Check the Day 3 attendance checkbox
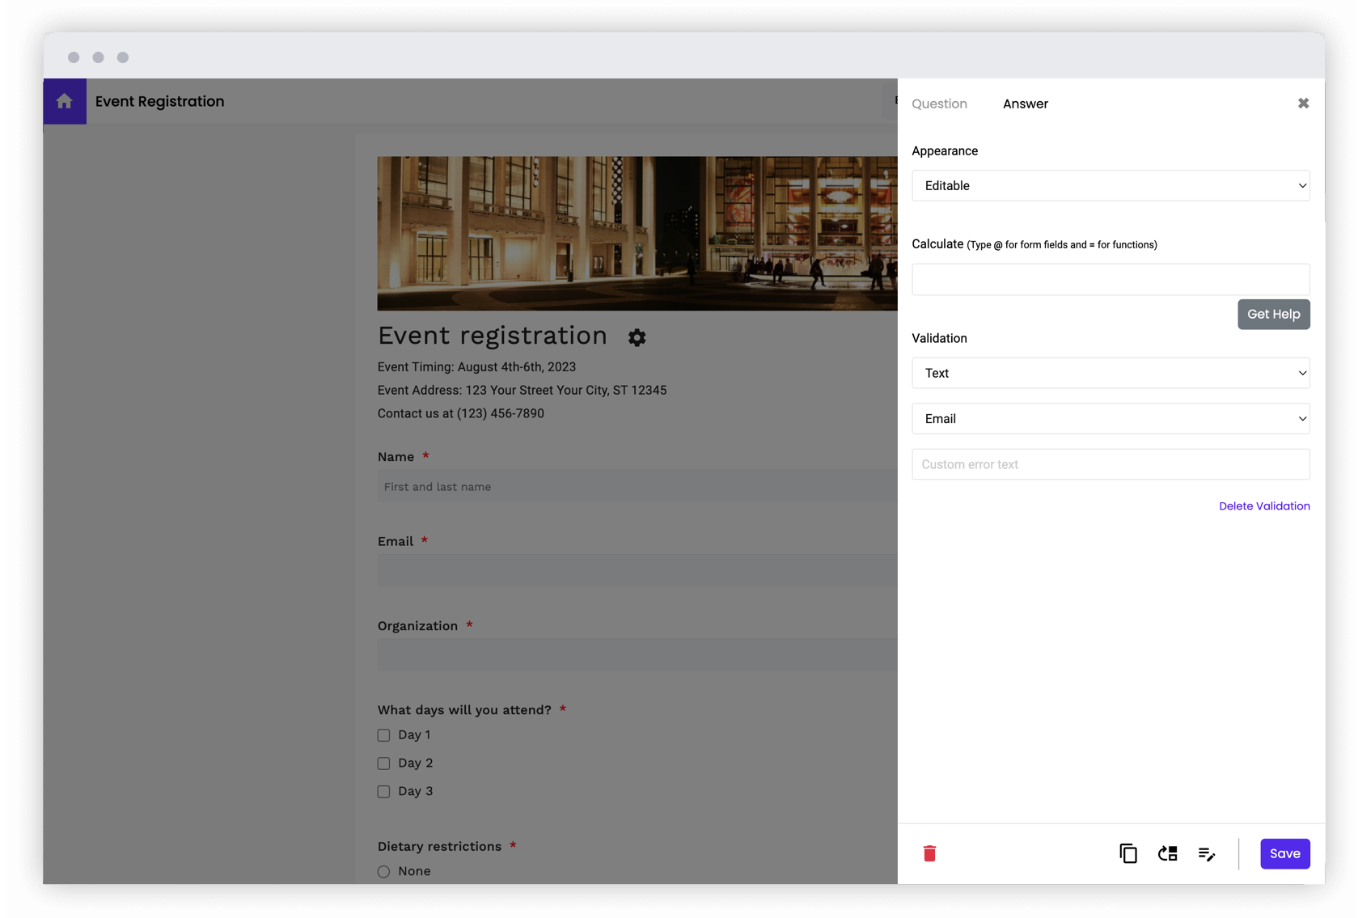The height and width of the screenshot is (918, 1358). point(383,791)
